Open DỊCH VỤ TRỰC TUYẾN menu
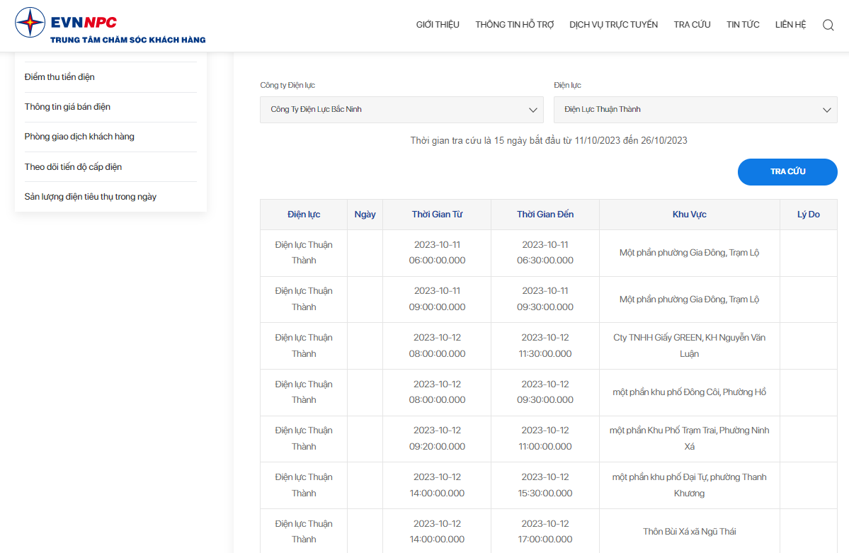The image size is (849, 553). coord(613,24)
